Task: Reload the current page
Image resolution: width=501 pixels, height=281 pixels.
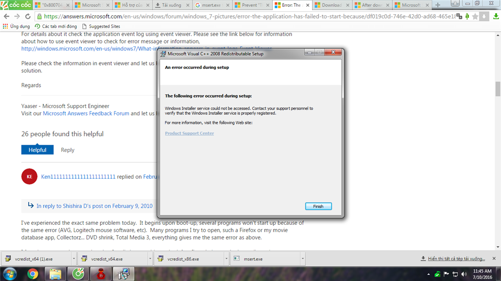Action: coord(28,16)
